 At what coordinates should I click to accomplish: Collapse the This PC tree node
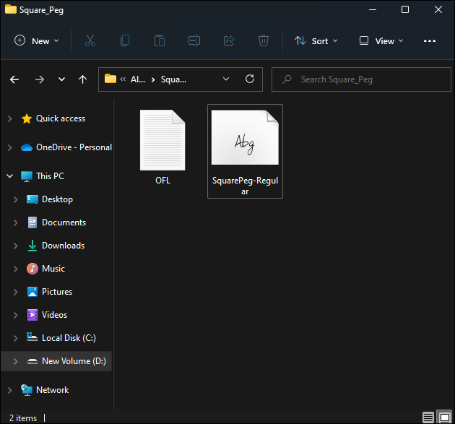coord(9,176)
